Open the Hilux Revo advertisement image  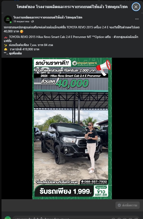[x=72, y=128]
